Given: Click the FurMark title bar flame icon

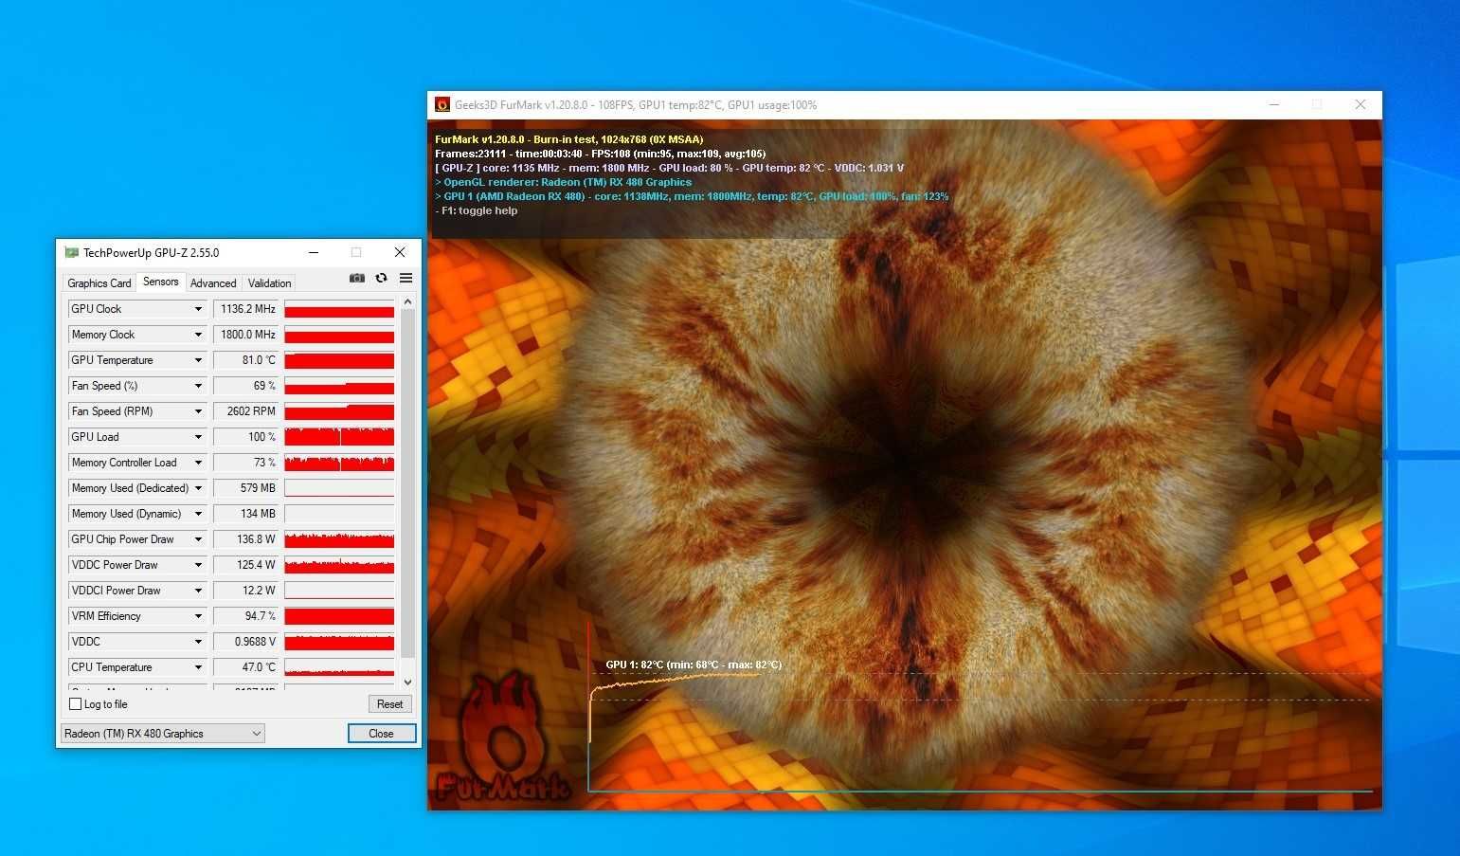Looking at the screenshot, I should pyautogui.click(x=442, y=104).
